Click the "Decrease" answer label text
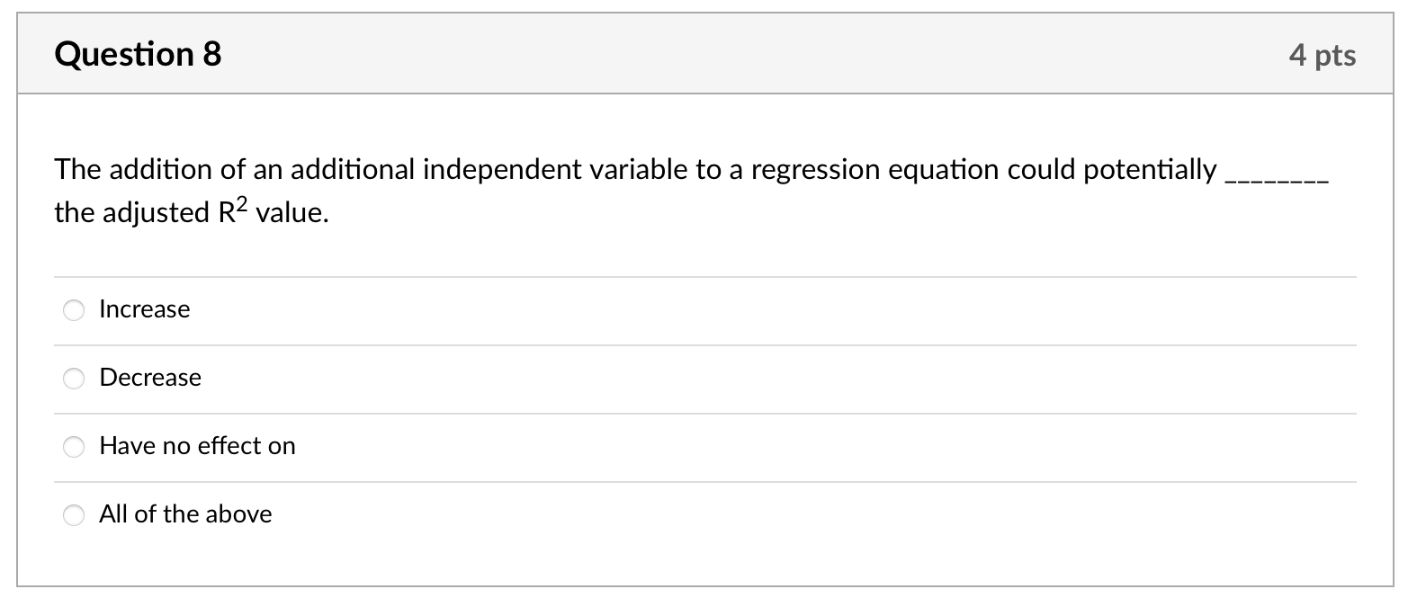1408x598 pixels. [x=150, y=378]
